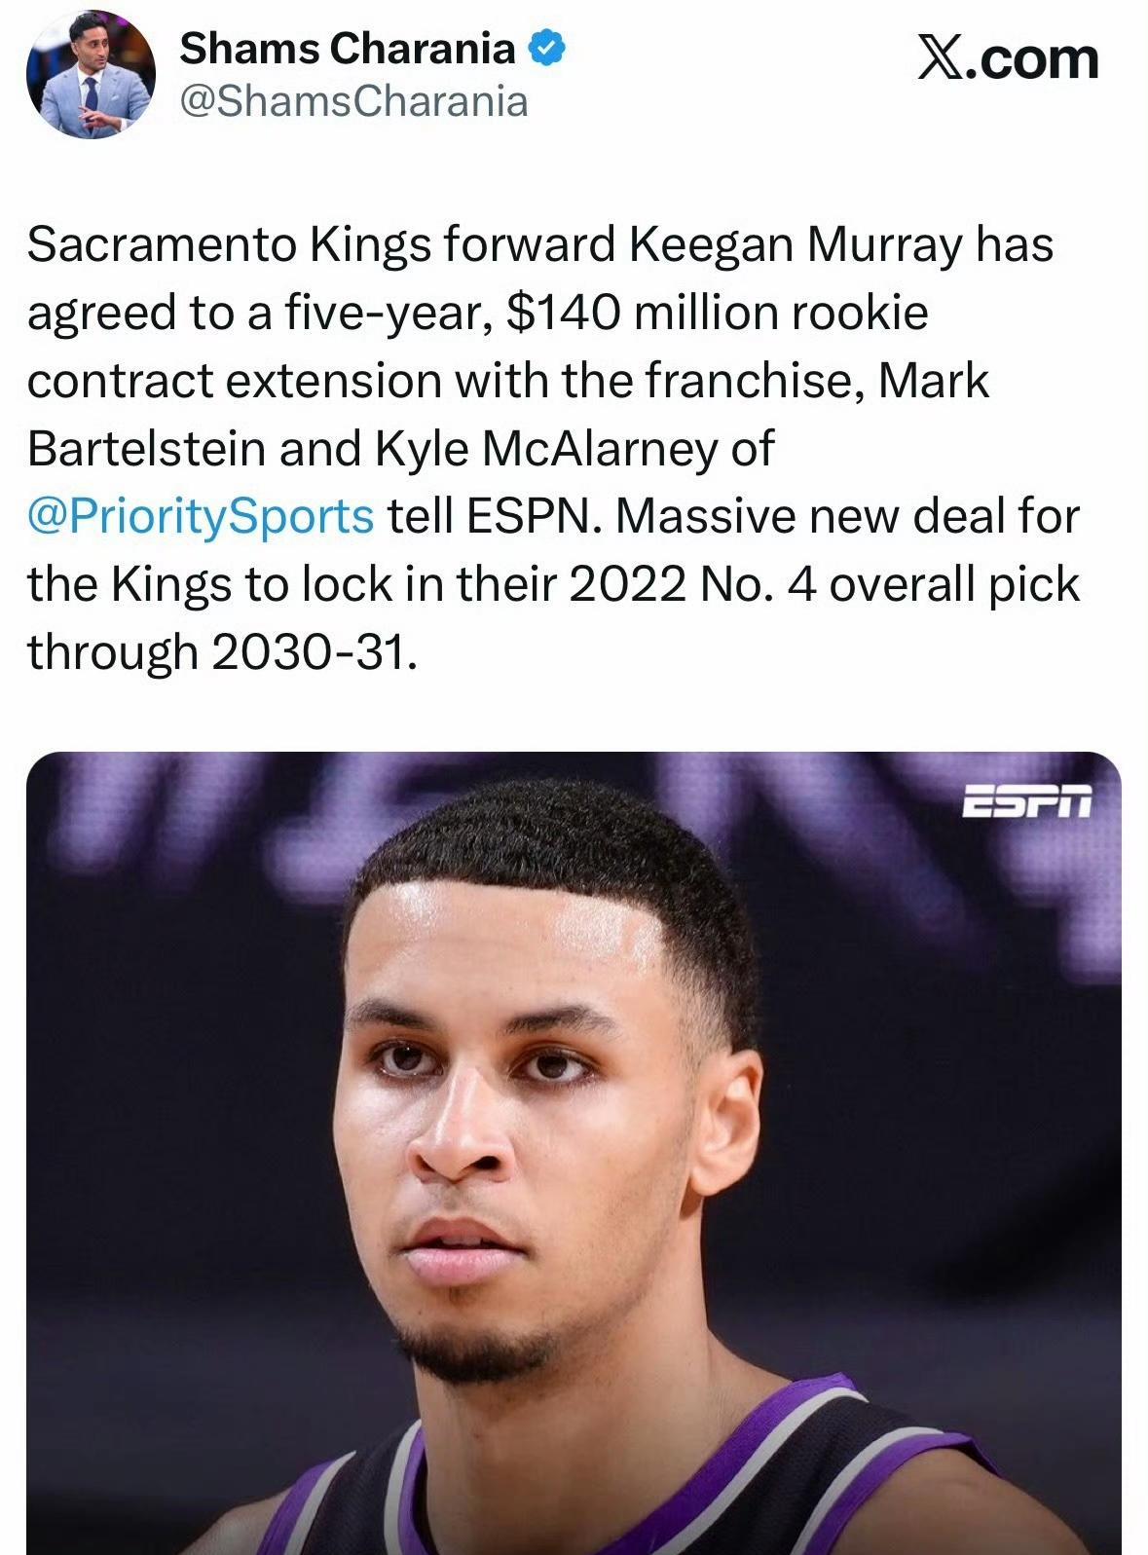Click the blue verified checkmark badge
Viewport: 1148px width, 1555px height.
pyautogui.click(x=546, y=48)
